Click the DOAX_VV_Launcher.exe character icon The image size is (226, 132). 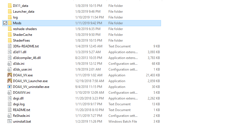[10, 81]
